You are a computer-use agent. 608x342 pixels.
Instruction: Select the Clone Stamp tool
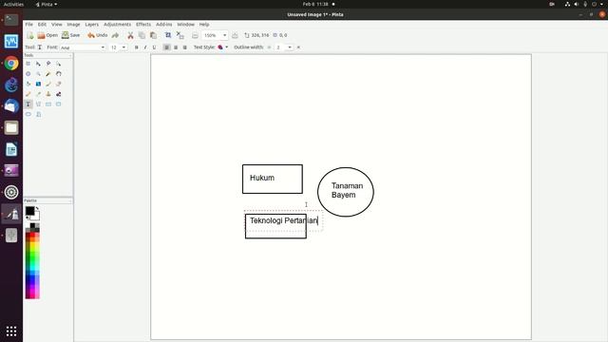point(48,94)
